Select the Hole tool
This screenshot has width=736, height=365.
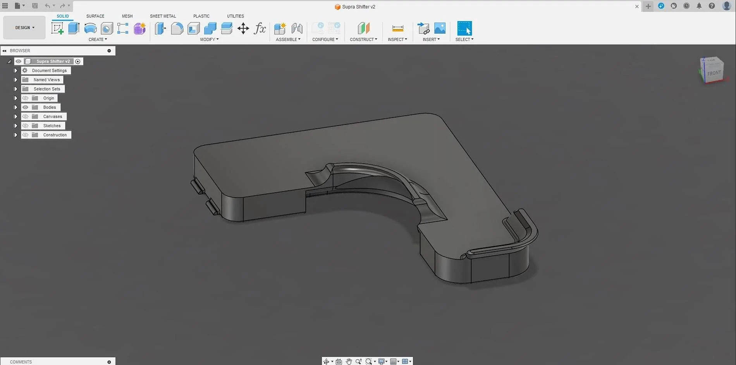pyautogui.click(x=107, y=28)
